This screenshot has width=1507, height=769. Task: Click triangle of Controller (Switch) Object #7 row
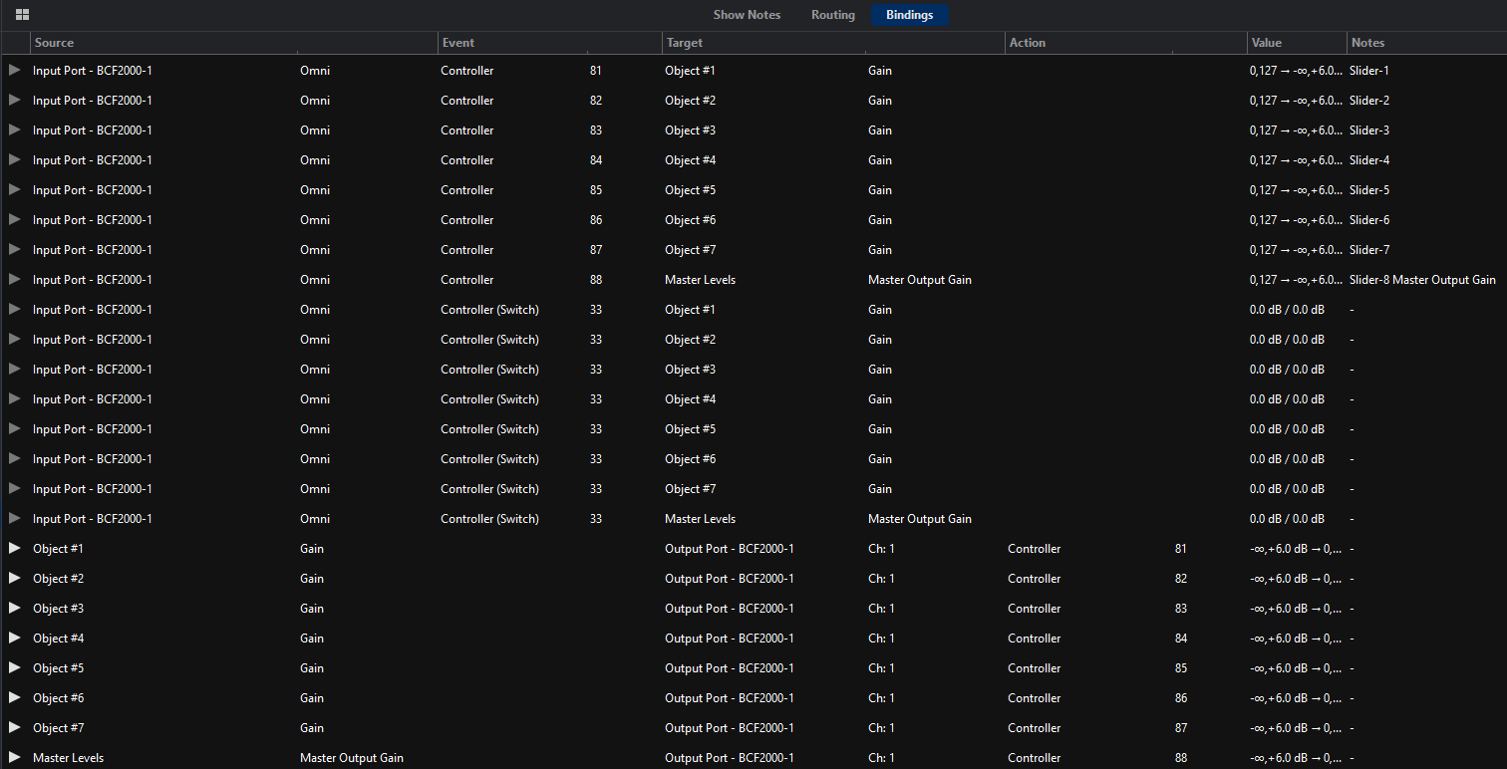click(x=14, y=489)
